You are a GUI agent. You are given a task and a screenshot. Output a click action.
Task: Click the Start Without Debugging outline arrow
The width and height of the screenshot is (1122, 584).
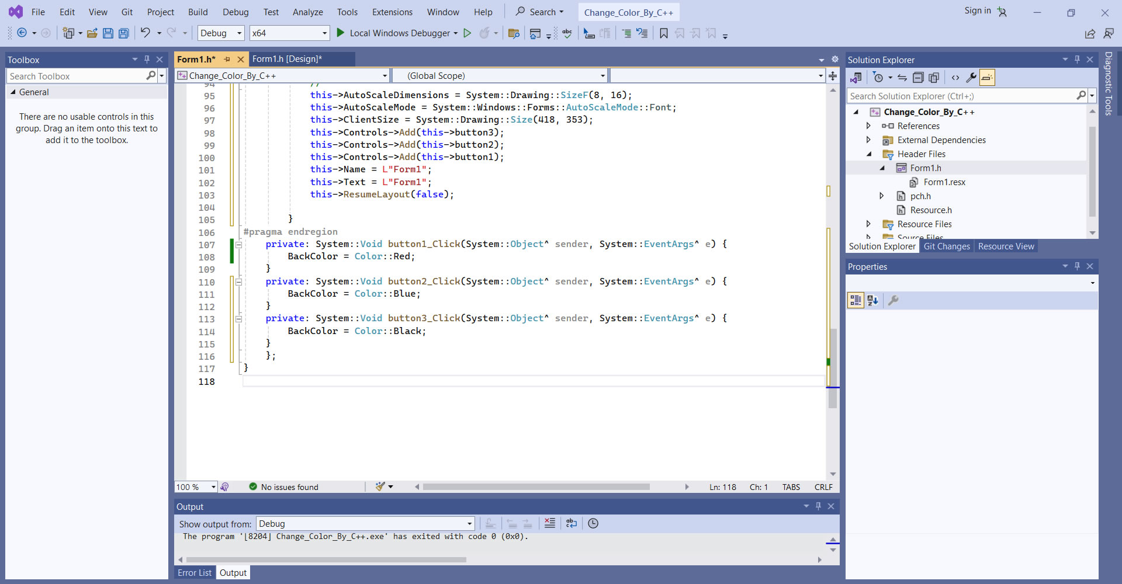tap(467, 33)
